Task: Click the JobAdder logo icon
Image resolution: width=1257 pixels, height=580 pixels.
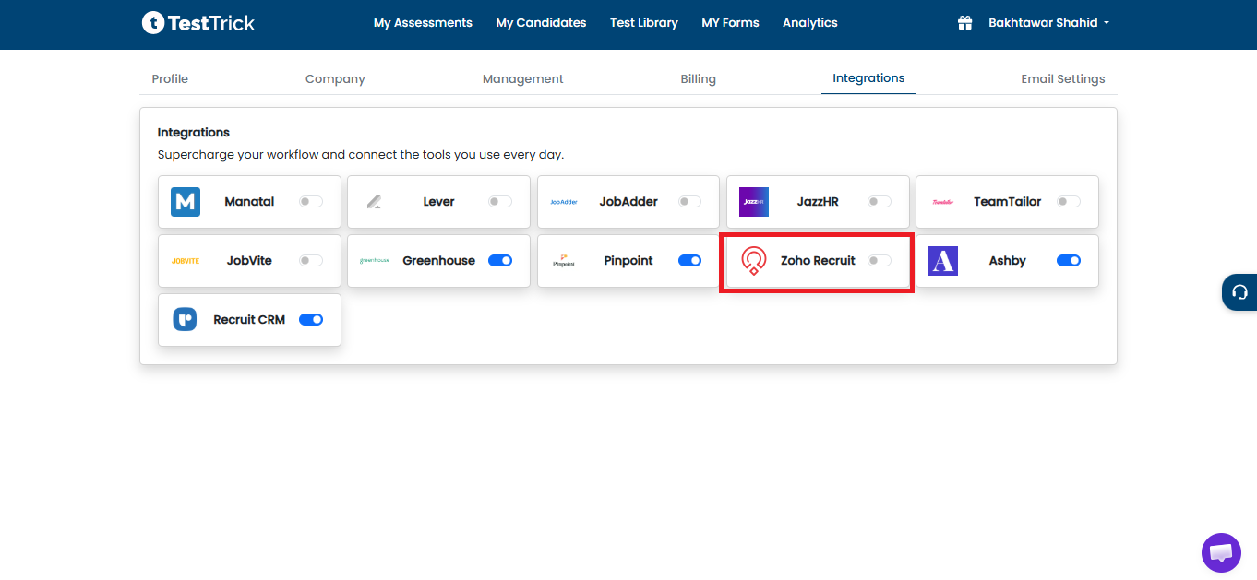Action: tap(564, 202)
